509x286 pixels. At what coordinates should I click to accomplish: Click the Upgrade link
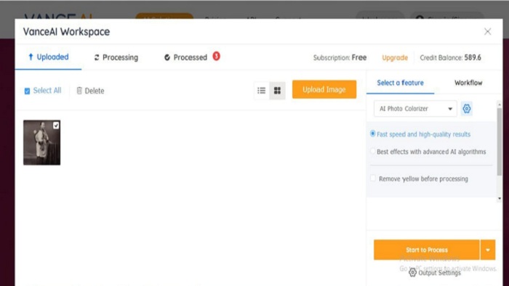tap(395, 57)
